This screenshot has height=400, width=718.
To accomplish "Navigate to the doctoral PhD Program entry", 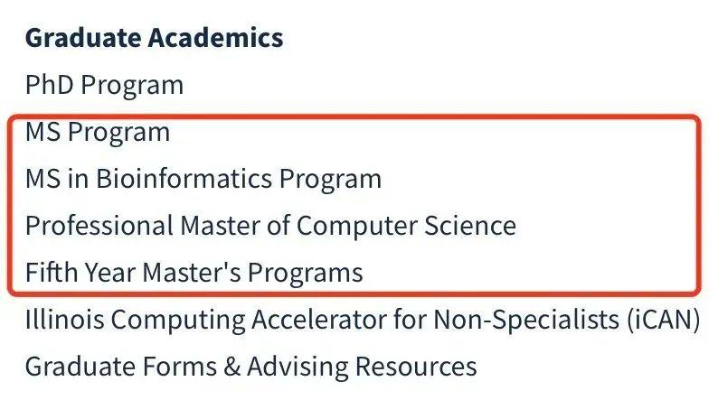I will click(x=104, y=86).
